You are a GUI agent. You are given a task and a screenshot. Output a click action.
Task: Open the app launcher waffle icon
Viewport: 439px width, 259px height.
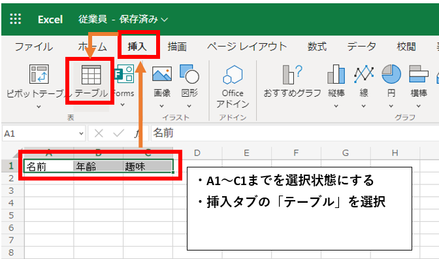point(15,19)
